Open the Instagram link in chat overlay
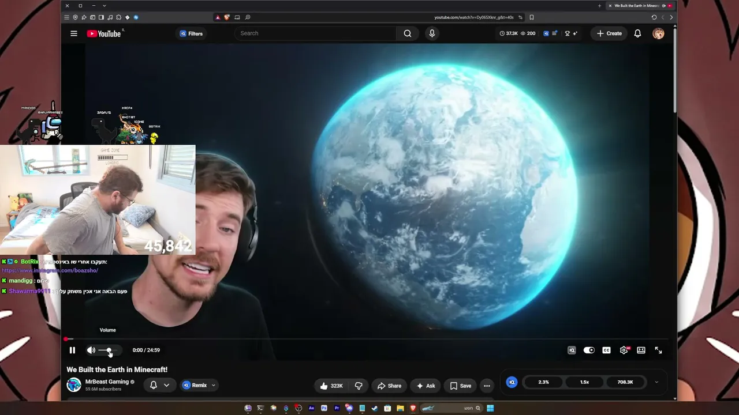The height and width of the screenshot is (415, 739). point(50,270)
